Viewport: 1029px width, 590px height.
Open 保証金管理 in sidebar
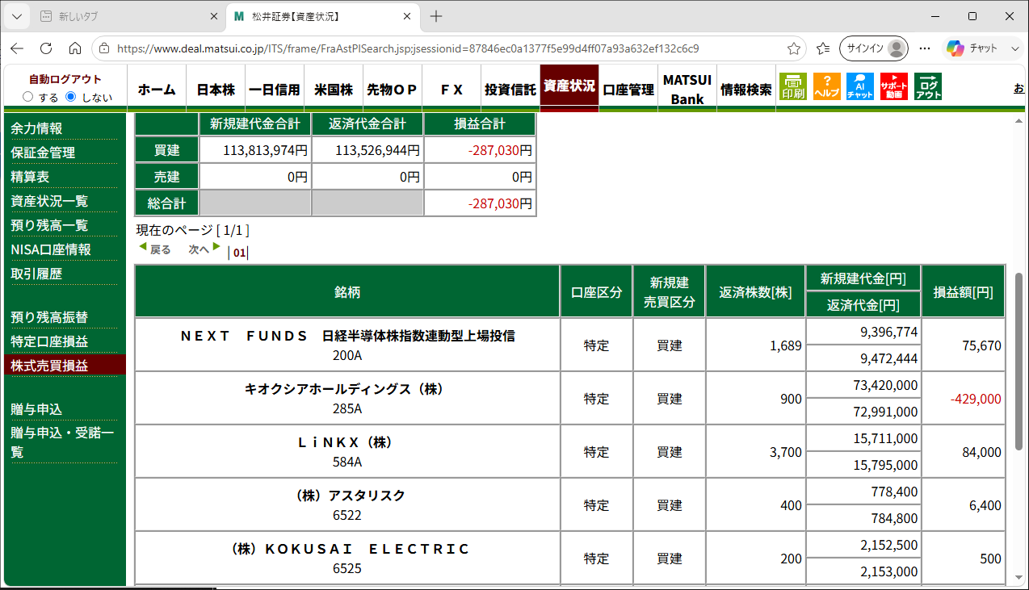click(x=43, y=153)
